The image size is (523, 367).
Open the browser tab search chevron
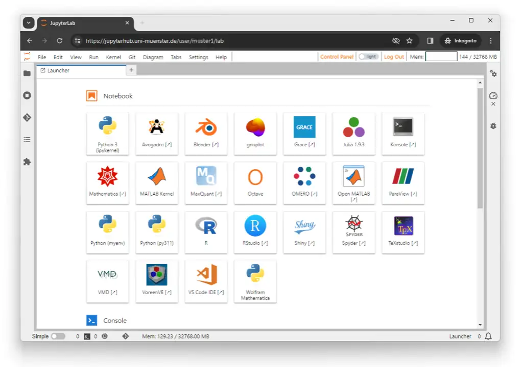(28, 22)
